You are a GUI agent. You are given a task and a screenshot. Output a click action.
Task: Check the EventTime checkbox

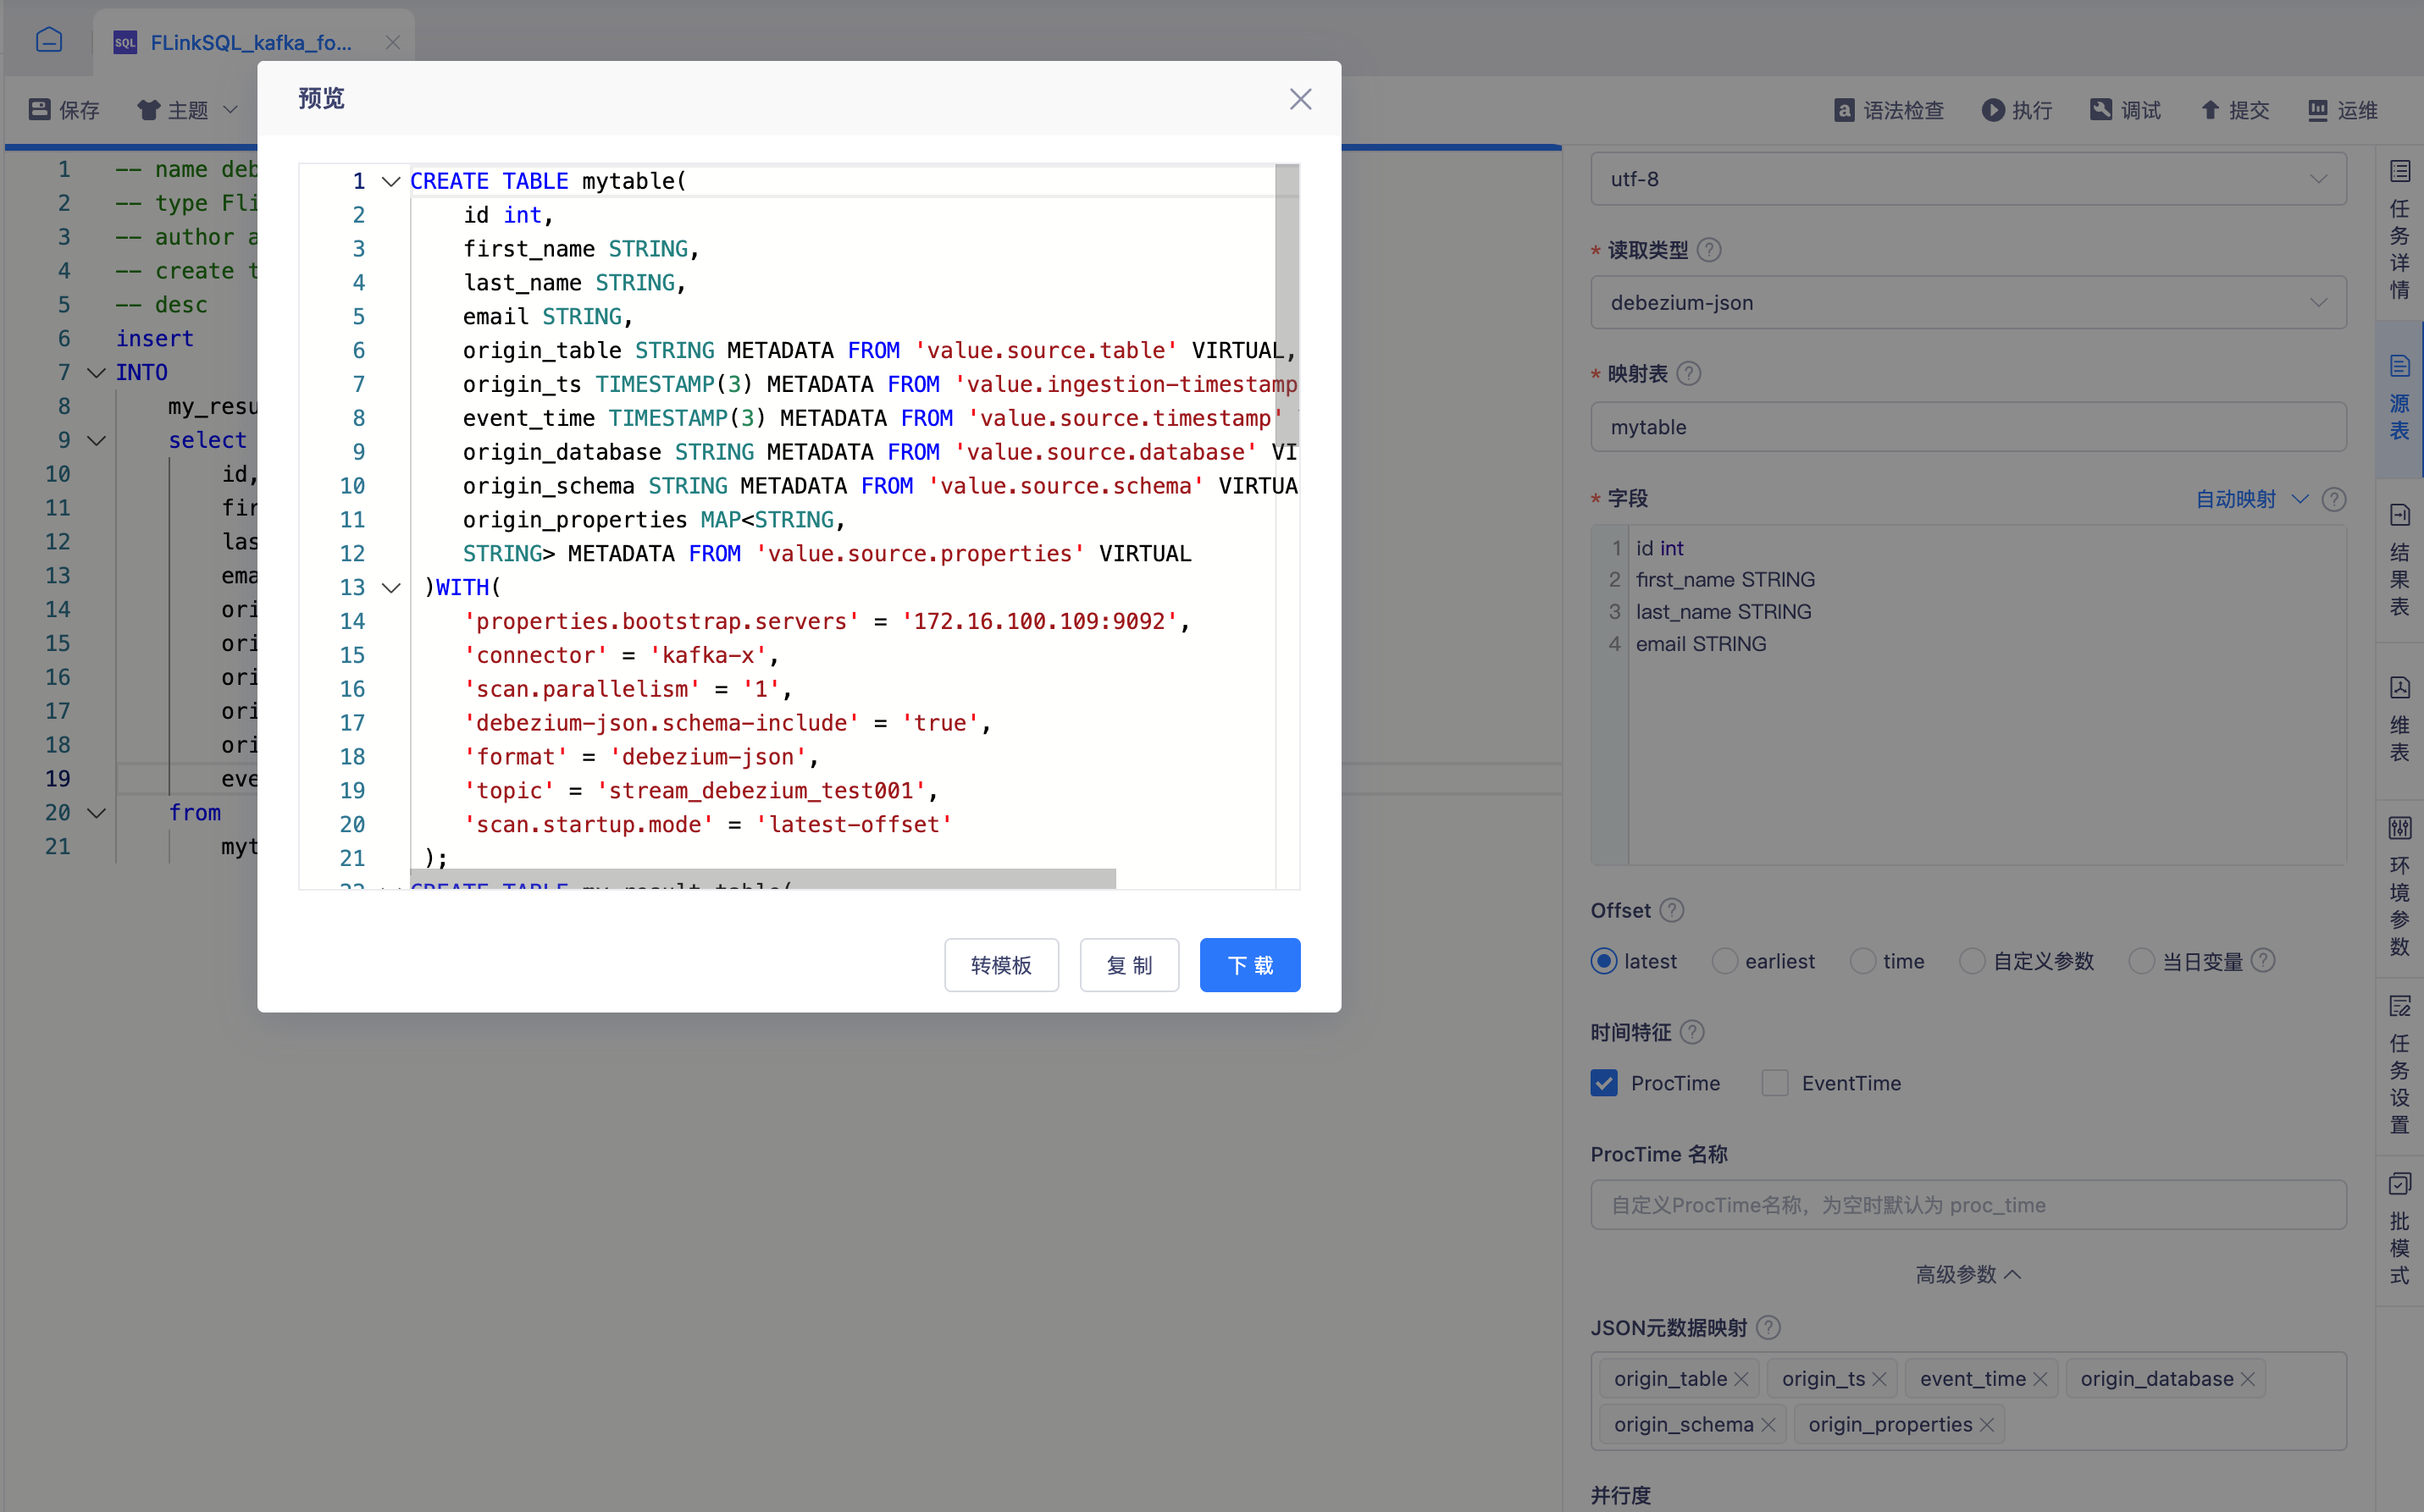coord(1774,1083)
